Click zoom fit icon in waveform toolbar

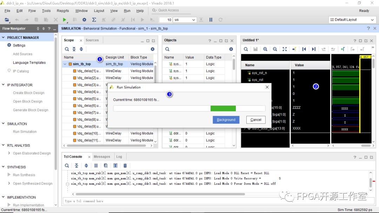285,49
